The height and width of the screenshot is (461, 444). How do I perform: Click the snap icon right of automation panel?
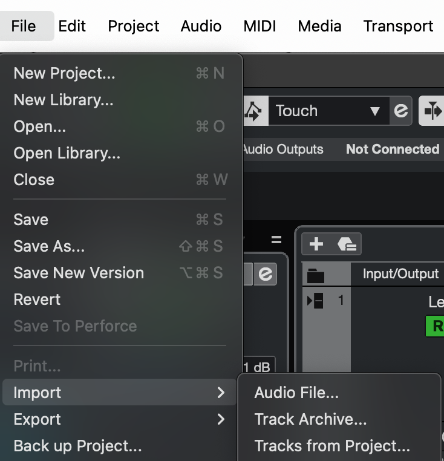click(432, 111)
